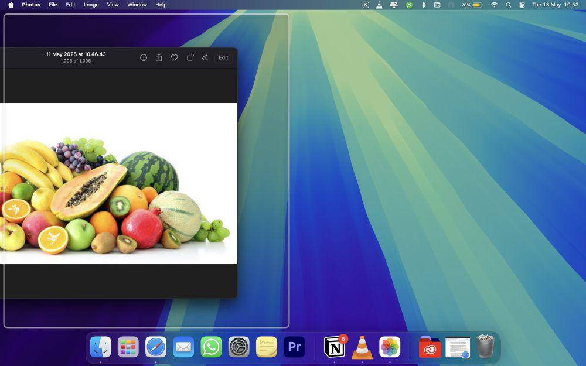Open Launchpad from the Dock
586x366 pixels.
(x=128, y=347)
